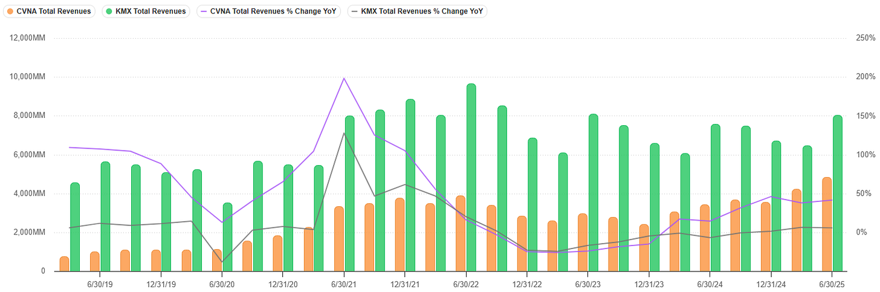The image size is (880, 292).
Task: Click the 6/30/21 x-axis date label
Action: [x=344, y=284]
